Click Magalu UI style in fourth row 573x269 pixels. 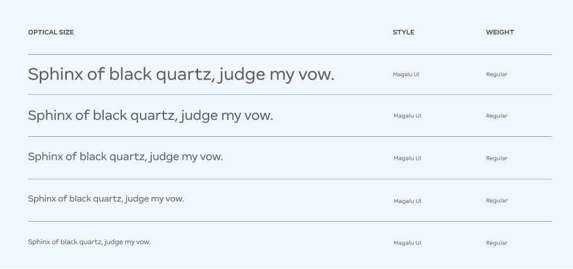(x=407, y=201)
